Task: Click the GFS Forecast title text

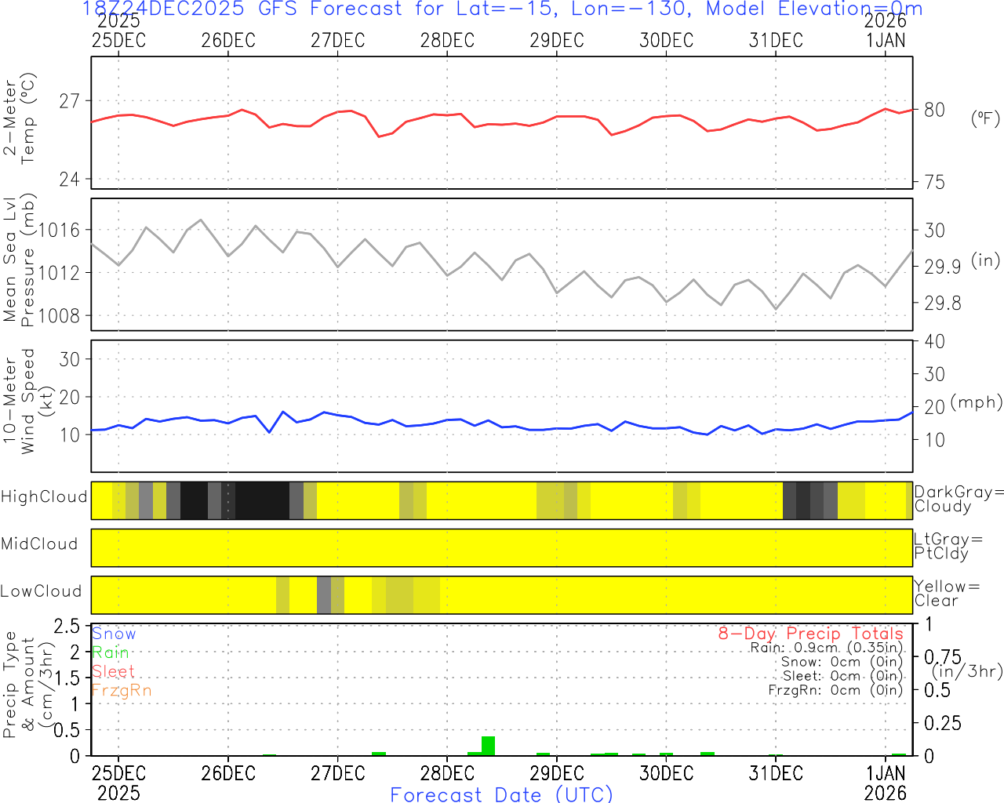Action: [x=502, y=9]
